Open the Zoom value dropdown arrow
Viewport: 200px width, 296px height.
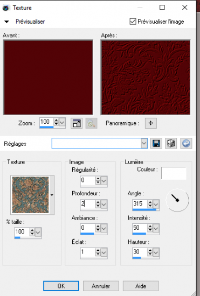click(62, 123)
